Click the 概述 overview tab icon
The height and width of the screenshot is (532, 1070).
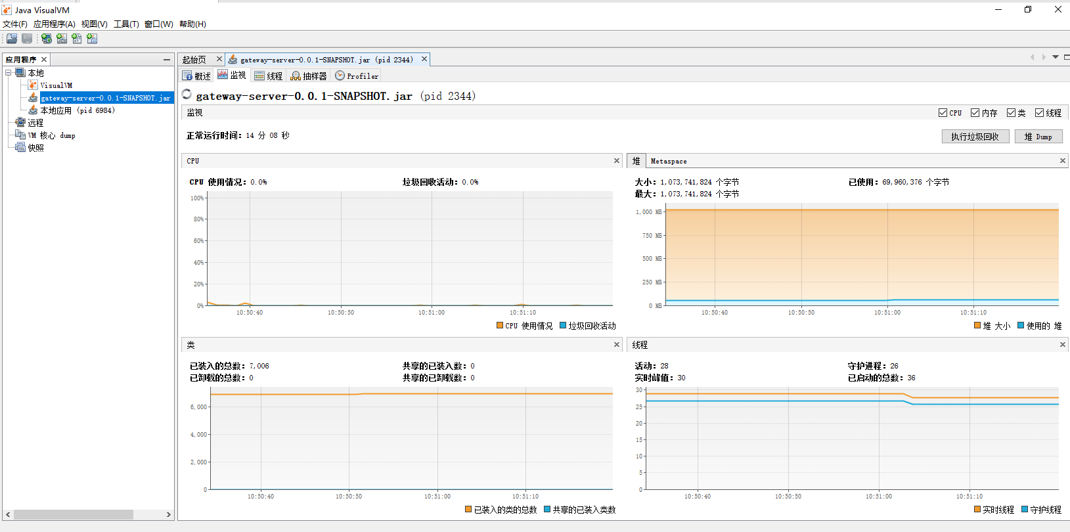pos(187,76)
